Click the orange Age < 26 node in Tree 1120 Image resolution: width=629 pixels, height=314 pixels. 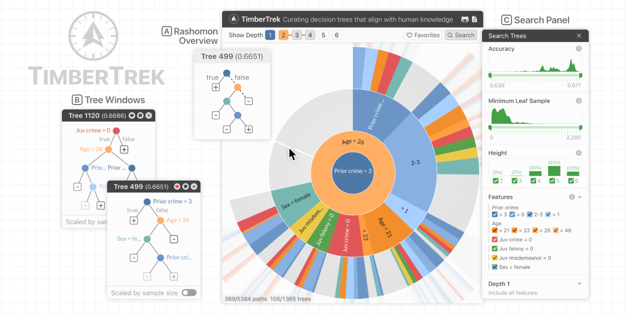(x=109, y=149)
